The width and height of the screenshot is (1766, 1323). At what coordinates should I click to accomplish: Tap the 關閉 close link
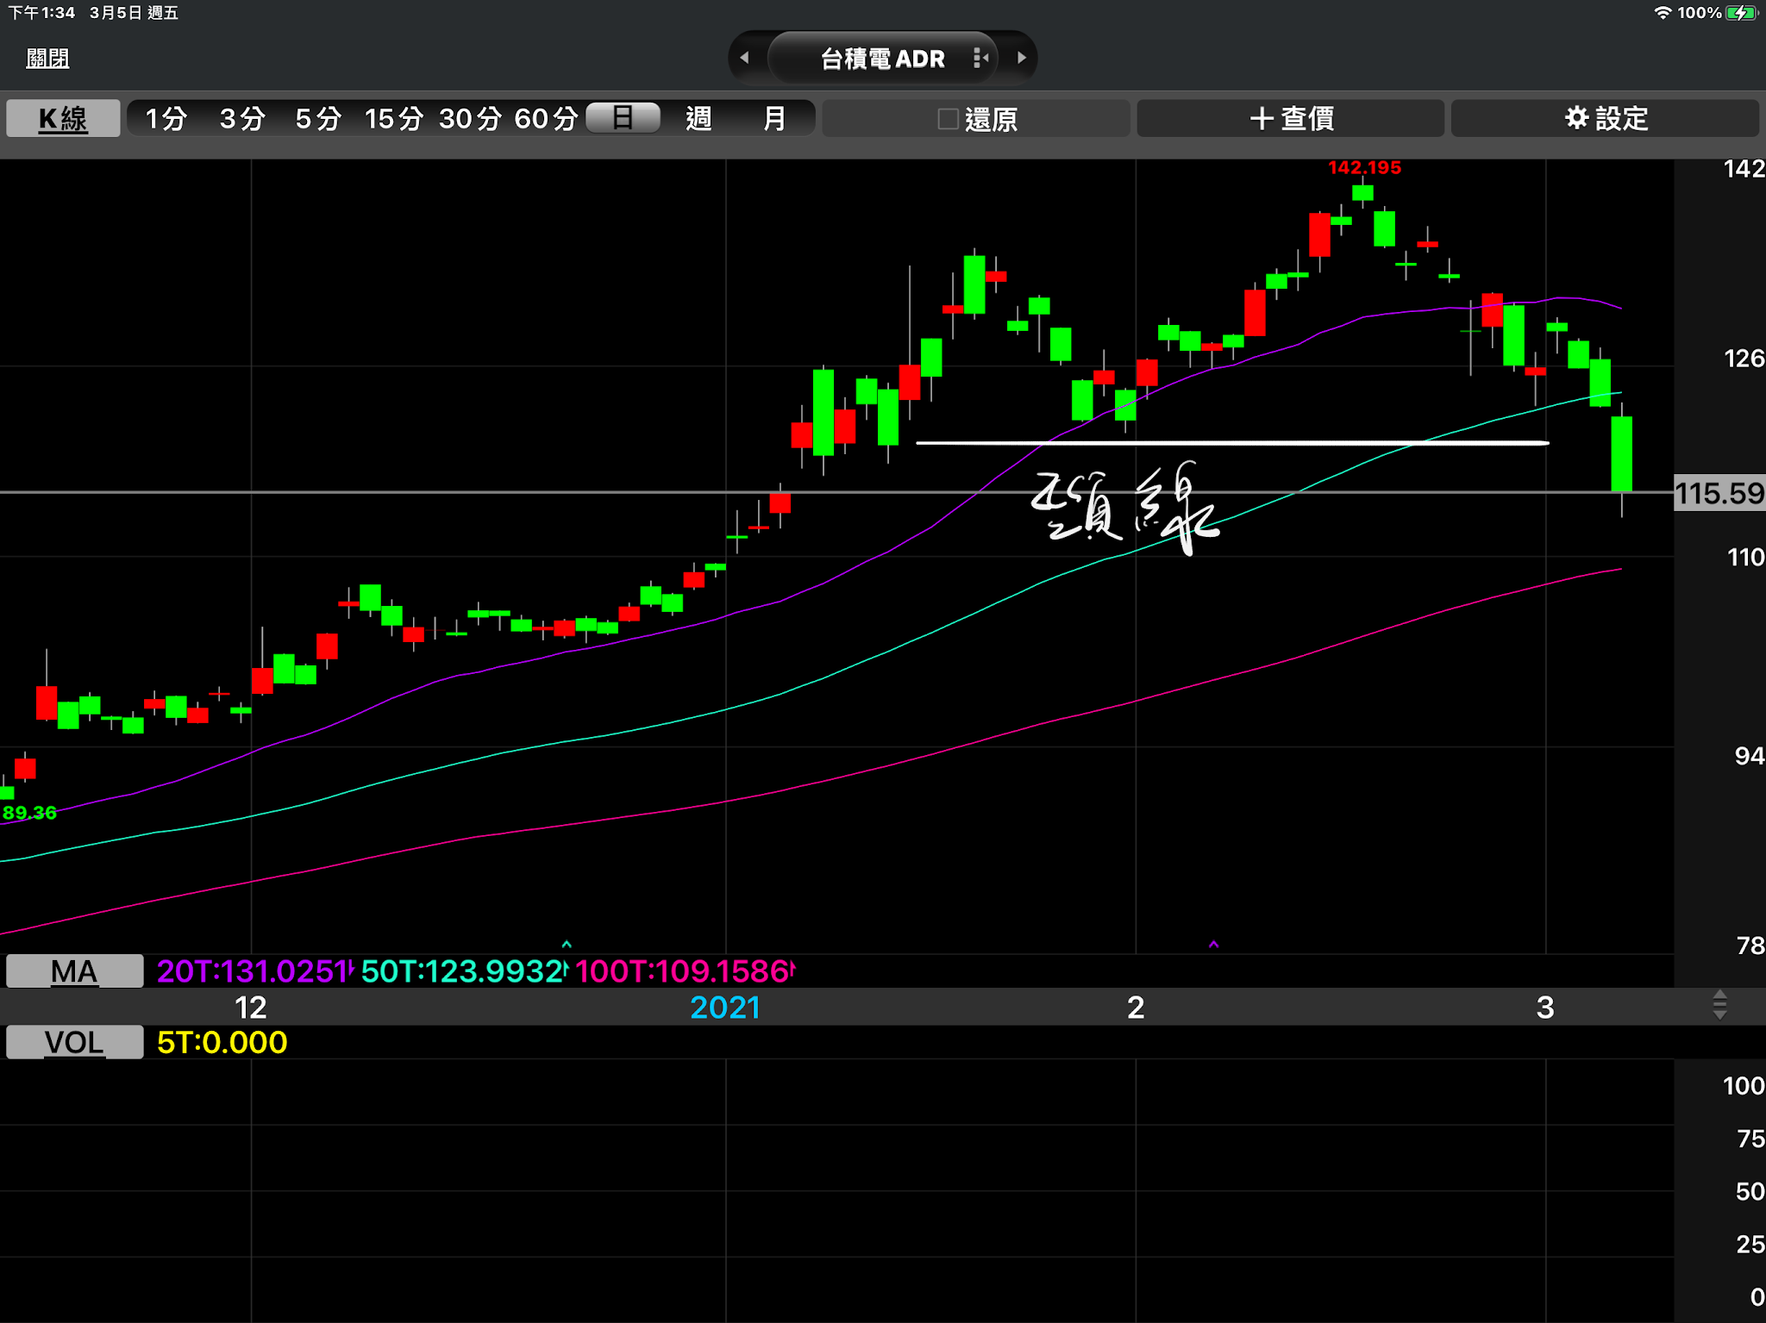click(47, 59)
